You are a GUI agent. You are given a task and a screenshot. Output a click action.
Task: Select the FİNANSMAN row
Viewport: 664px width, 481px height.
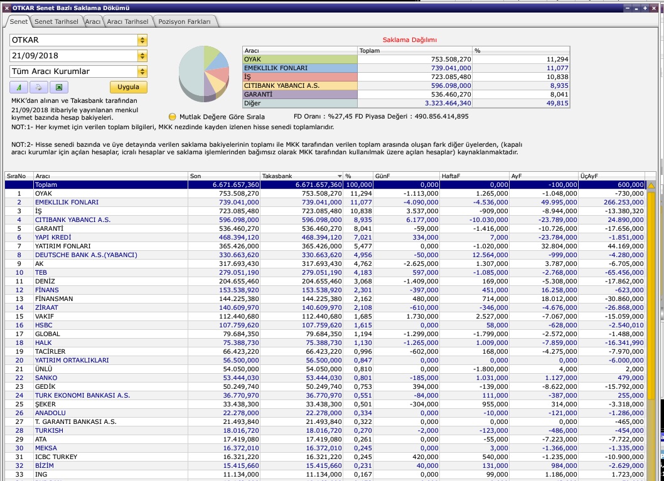325,299
